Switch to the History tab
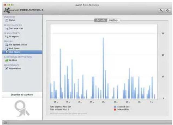173x125 pixels. point(114,20)
